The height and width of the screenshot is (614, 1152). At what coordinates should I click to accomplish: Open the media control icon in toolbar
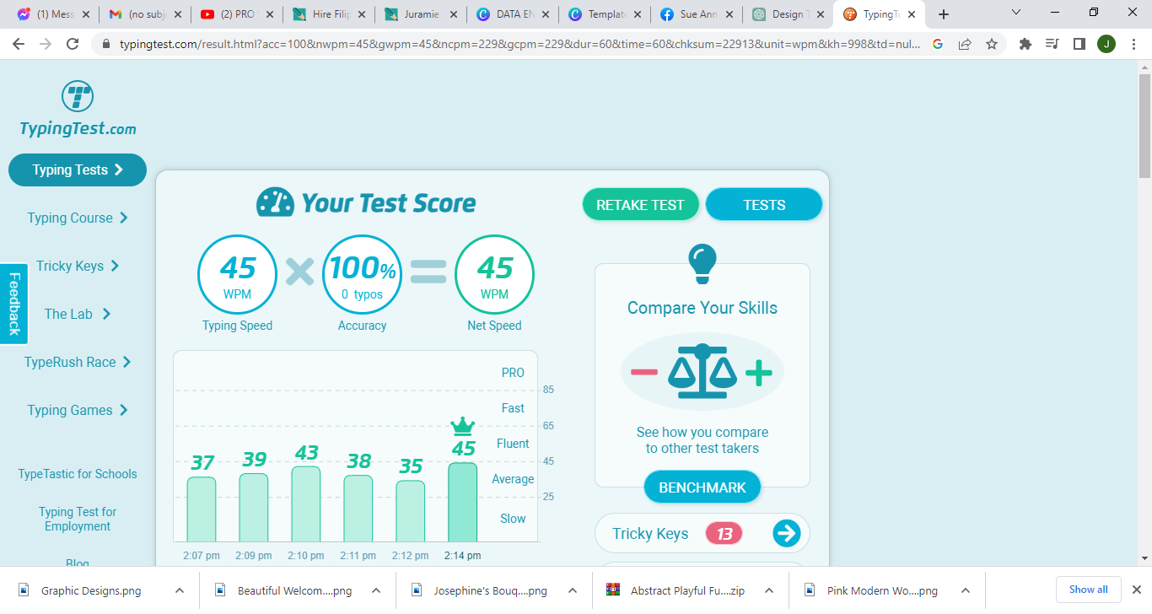(1052, 44)
